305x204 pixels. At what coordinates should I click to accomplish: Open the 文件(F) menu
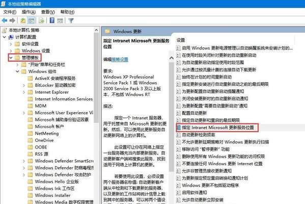[x=10, y=12]
